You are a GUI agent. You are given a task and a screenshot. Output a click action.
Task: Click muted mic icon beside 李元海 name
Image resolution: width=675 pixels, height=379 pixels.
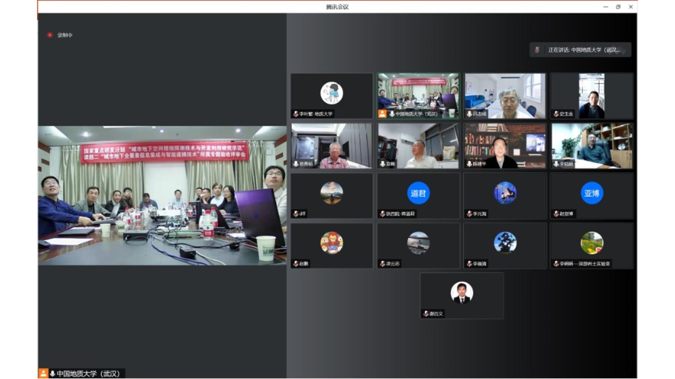tap(469, 214)
